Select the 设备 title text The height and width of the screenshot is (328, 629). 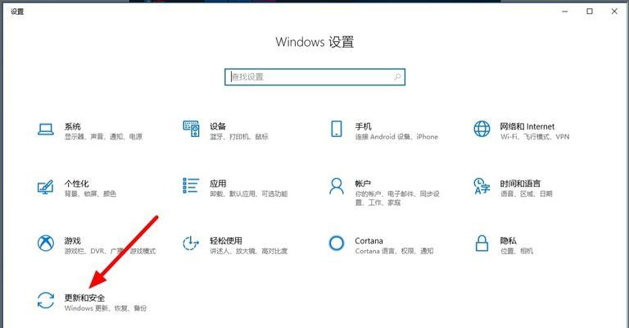(218, 126)
